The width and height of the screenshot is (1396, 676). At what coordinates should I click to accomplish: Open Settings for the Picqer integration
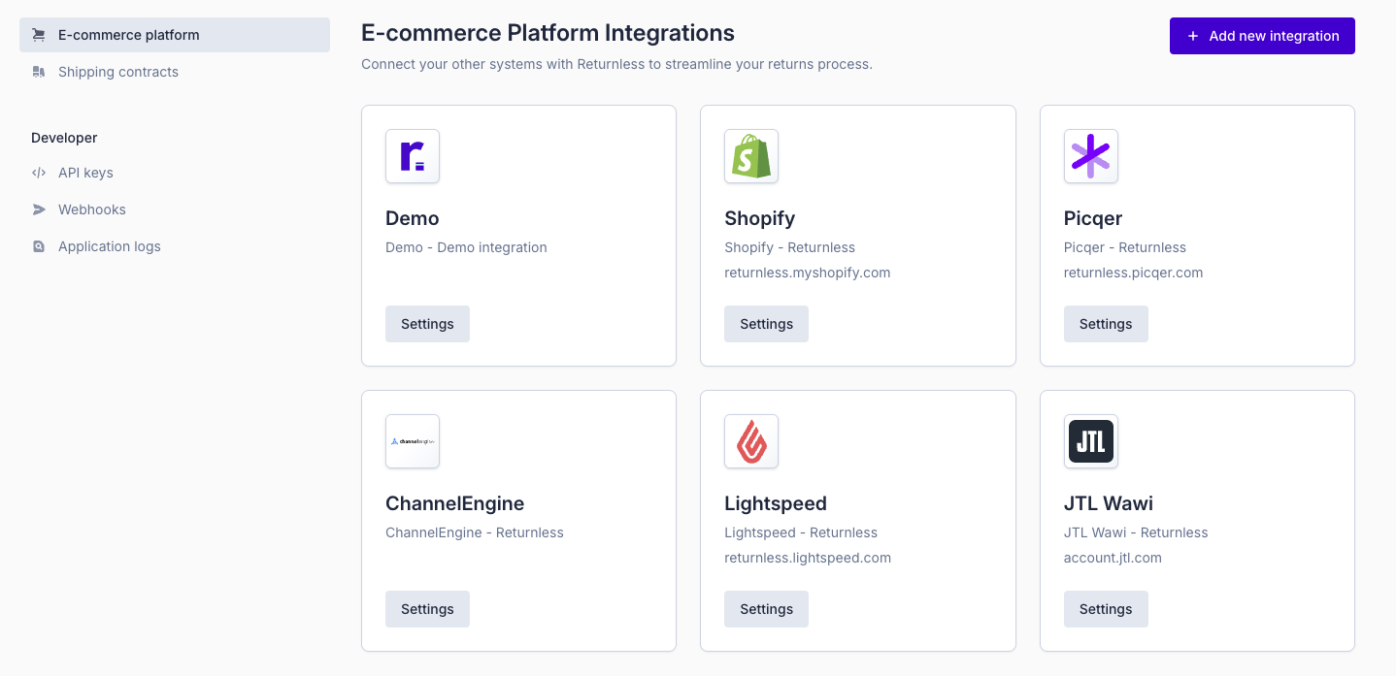(1105, 324)
